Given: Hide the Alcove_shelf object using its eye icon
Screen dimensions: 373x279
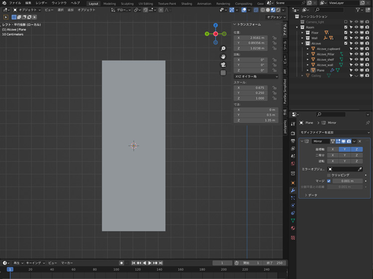Looking at the screenshot, I should click(x=356, y=60).
